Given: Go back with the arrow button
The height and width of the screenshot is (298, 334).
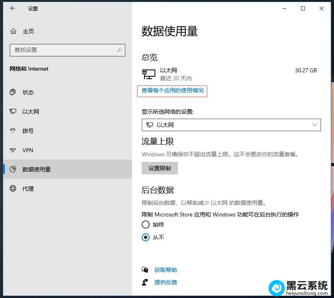Looking at the screenshot, I should [x=12, y=8].
